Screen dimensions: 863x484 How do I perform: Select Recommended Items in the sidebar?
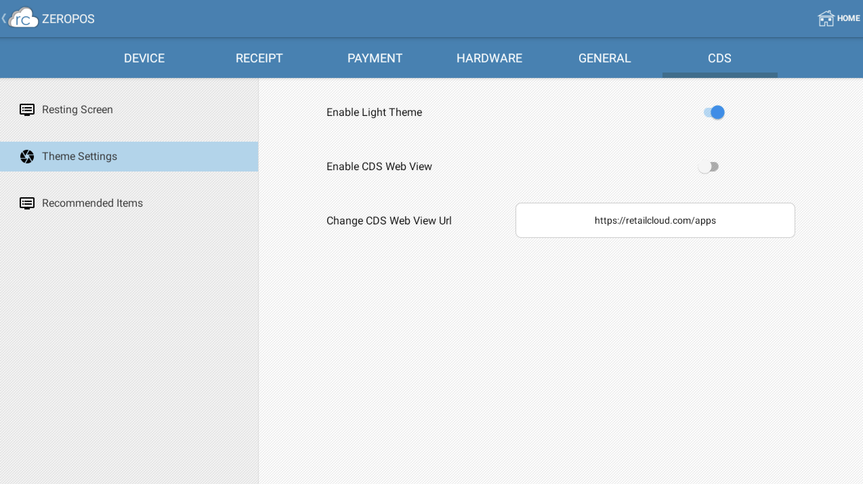(92, 203)
